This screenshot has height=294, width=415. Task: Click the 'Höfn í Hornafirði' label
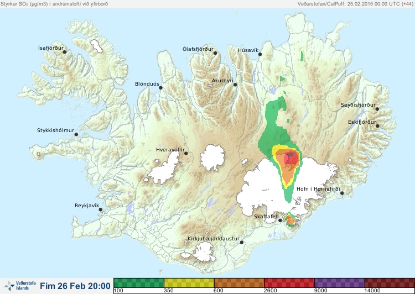(x=318, y=189)
